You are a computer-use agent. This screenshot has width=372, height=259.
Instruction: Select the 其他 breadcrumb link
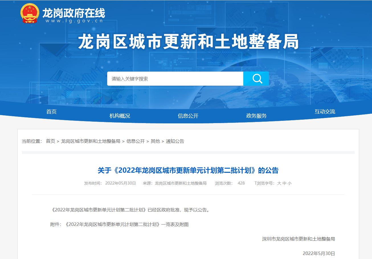pos(155,141)
